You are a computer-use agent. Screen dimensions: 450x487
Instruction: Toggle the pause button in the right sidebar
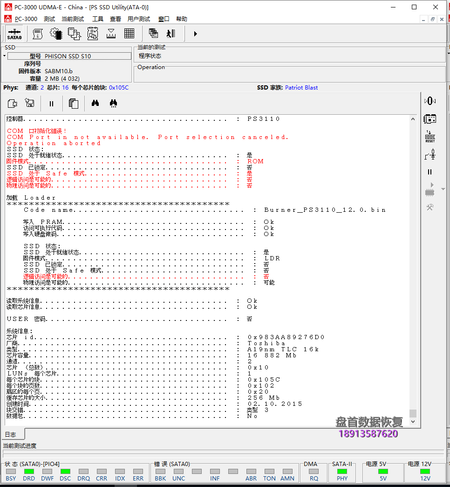[x=430, y=172]
